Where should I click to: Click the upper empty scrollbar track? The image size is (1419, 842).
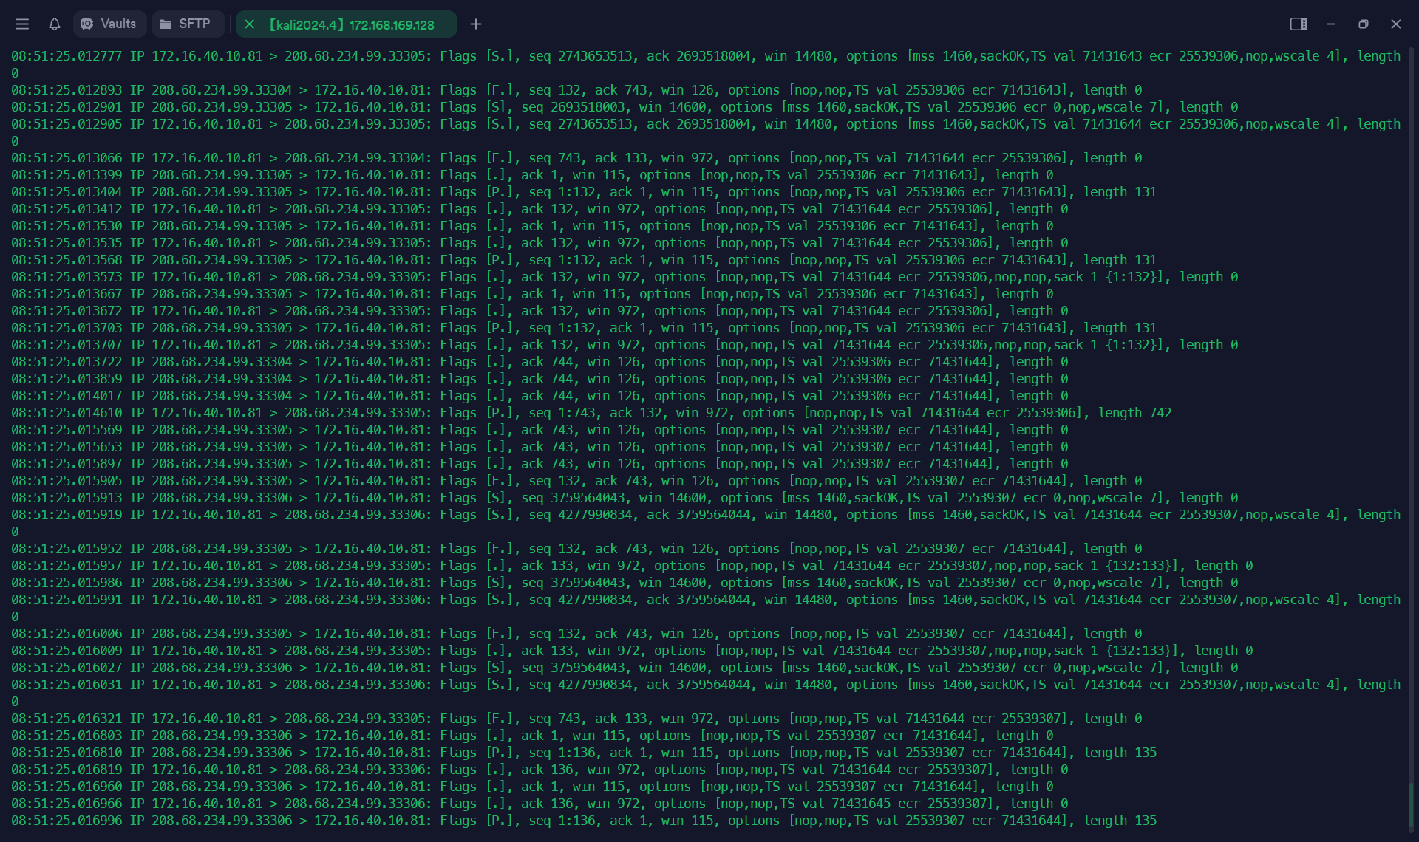tap(1411, 222)
